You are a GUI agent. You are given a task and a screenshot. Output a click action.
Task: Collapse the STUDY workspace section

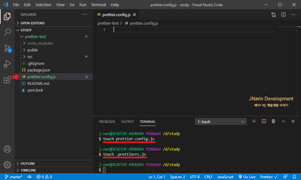pos(54,30)
